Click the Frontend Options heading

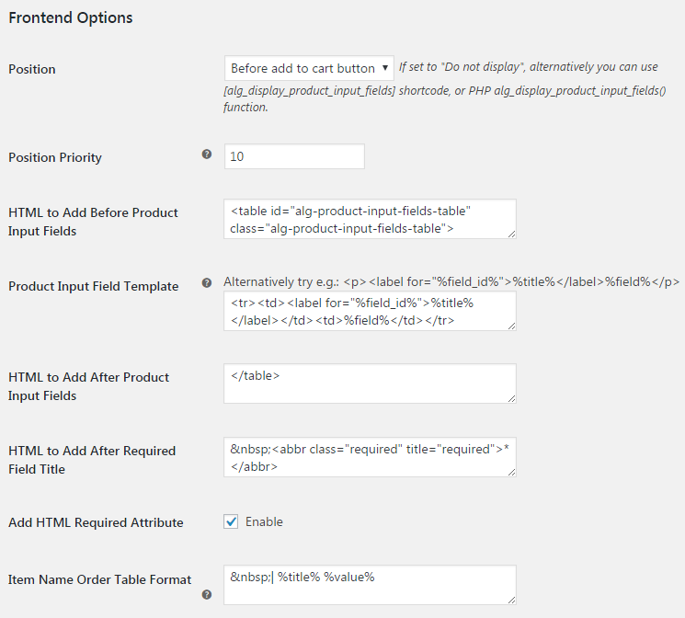pyautogui.click(x=71, y=17)
